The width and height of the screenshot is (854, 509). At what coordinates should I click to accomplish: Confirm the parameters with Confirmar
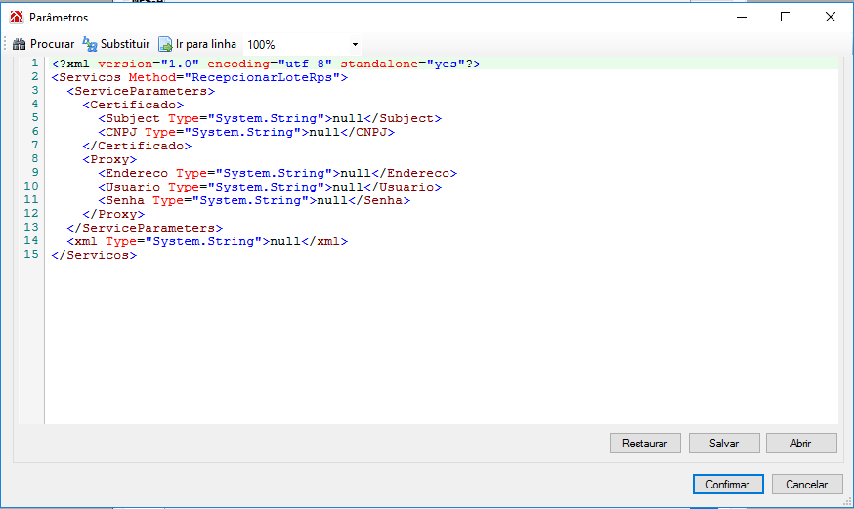(x=728, y=484)
